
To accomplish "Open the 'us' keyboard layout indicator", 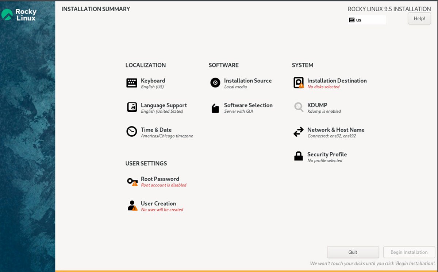I will [366, 20].
